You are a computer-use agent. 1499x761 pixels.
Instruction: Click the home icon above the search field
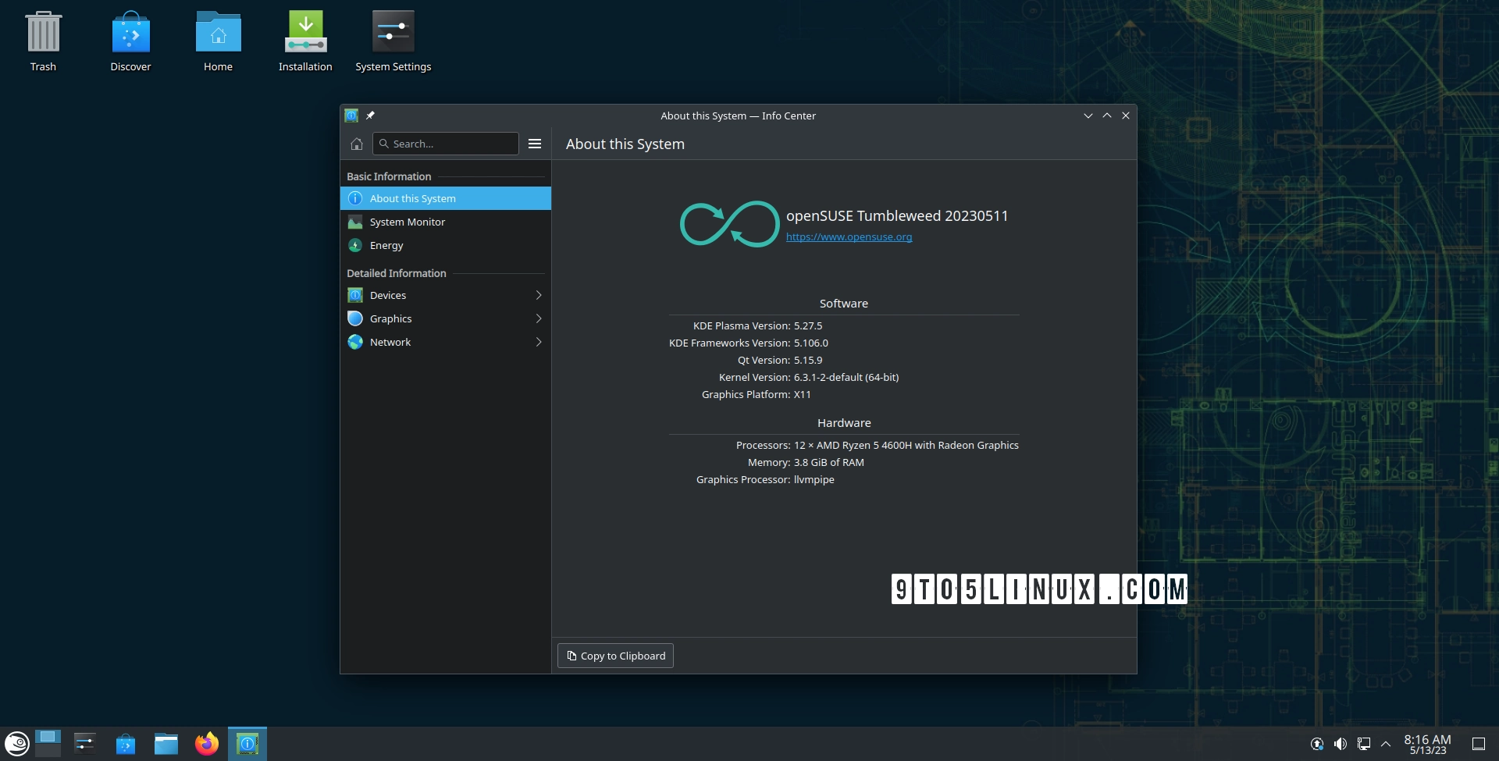[357, 144]
